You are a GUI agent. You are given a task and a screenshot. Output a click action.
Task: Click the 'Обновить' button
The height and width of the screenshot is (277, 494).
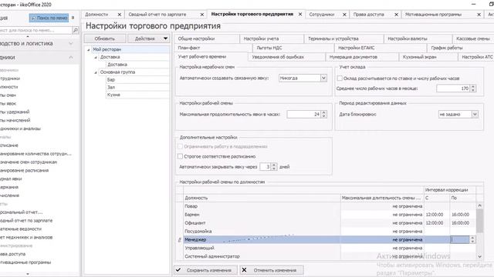[105, 38]
